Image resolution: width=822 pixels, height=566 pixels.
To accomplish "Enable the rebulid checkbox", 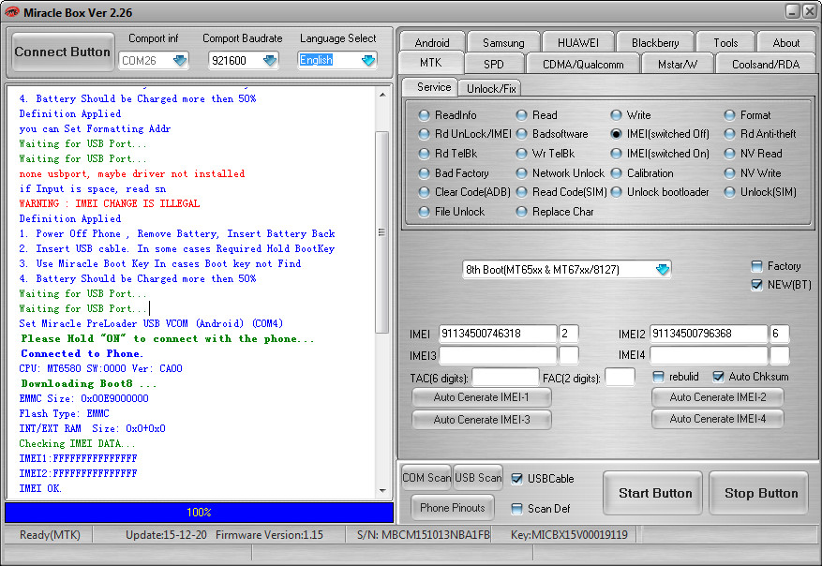I will coord(658,377).
